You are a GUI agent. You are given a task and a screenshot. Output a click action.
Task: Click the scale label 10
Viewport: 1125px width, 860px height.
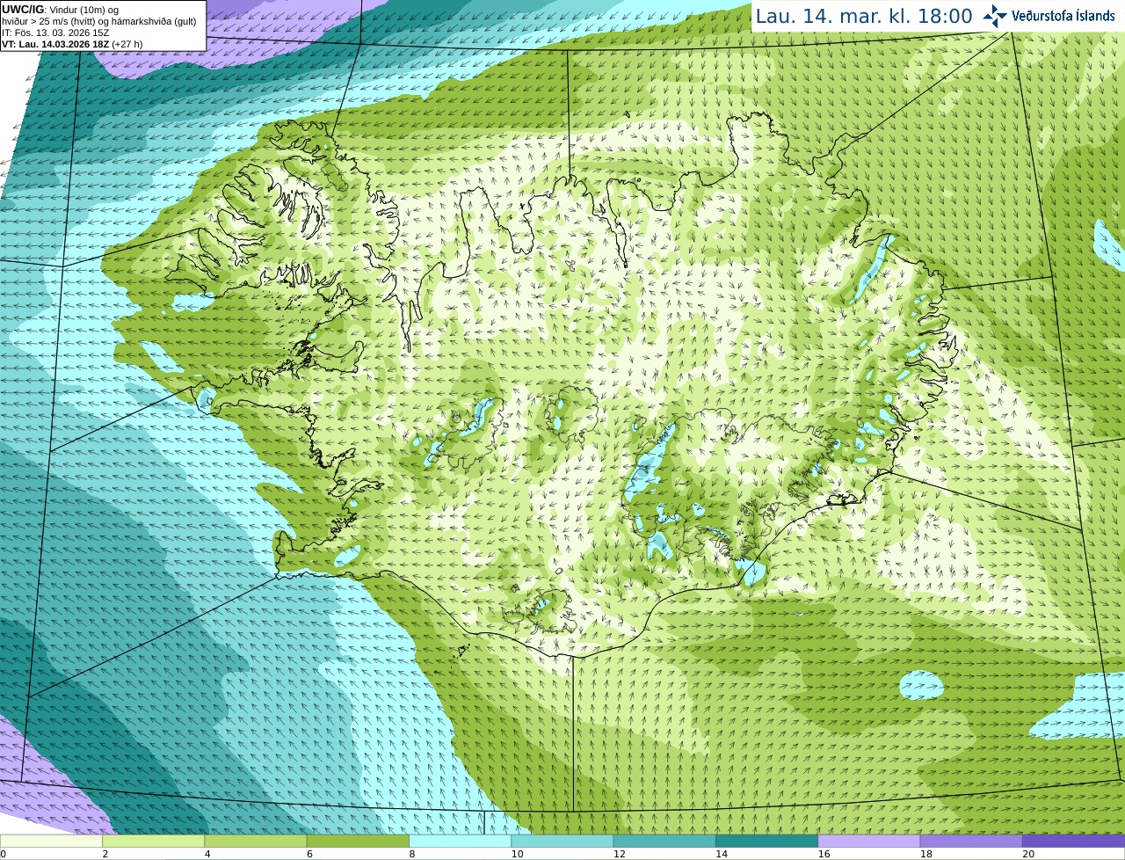pos(517,854)
